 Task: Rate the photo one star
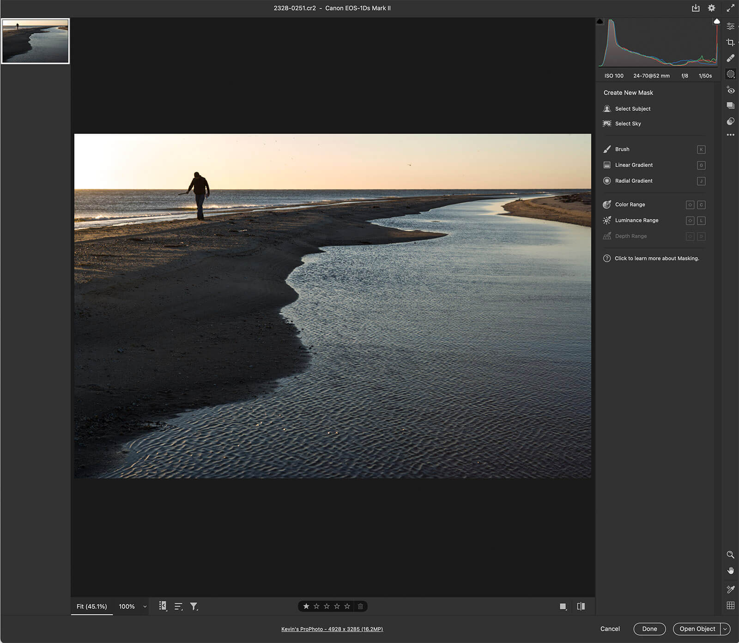[x=306, y=606]
